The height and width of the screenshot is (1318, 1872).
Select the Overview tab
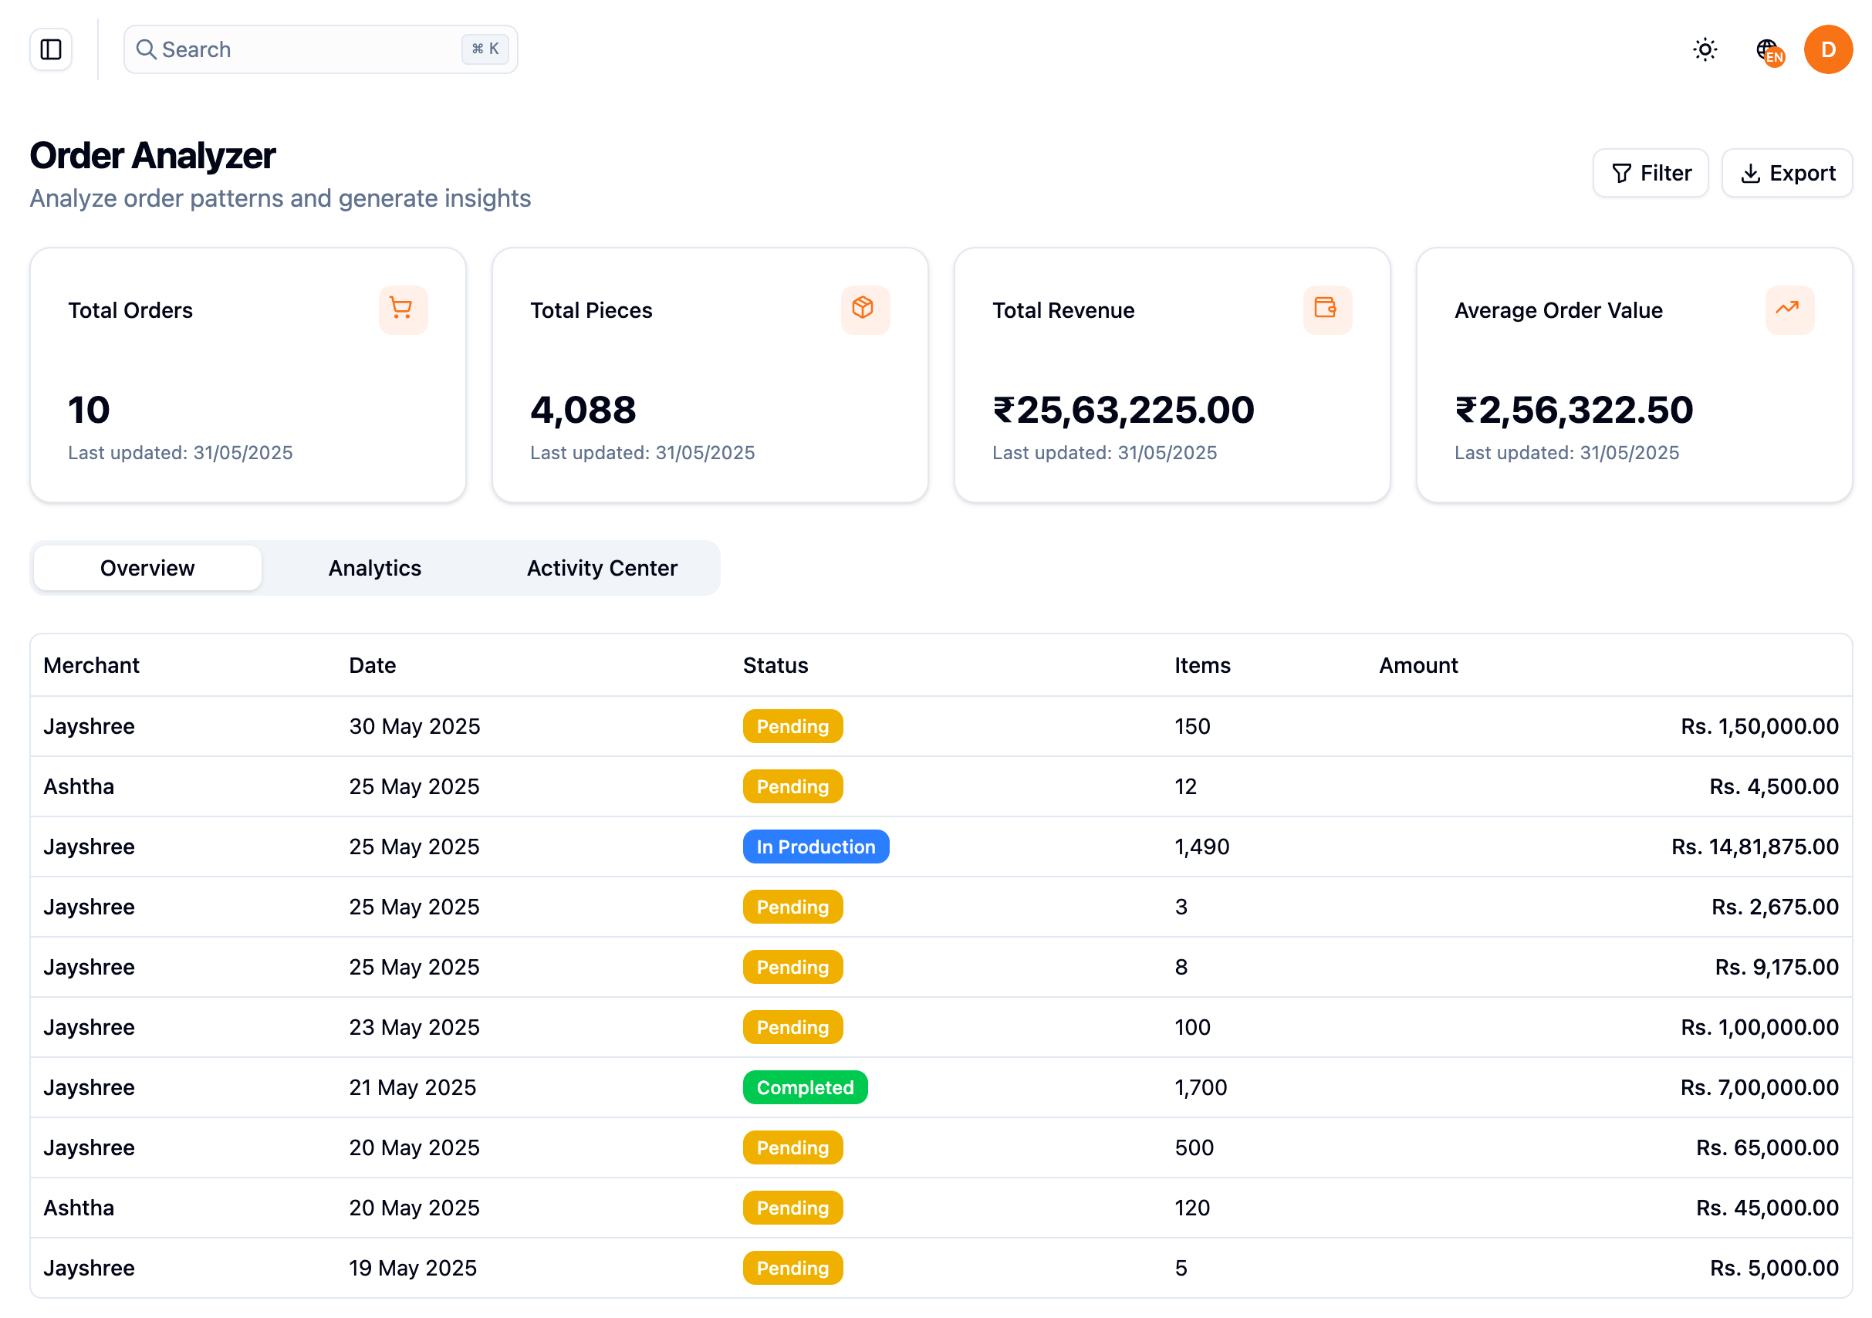(147, 568)
